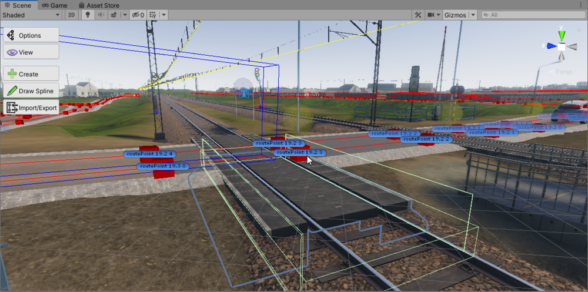Click the blue Z axis gizmo cone
The image size is (588, 292).
coord(552,46)
